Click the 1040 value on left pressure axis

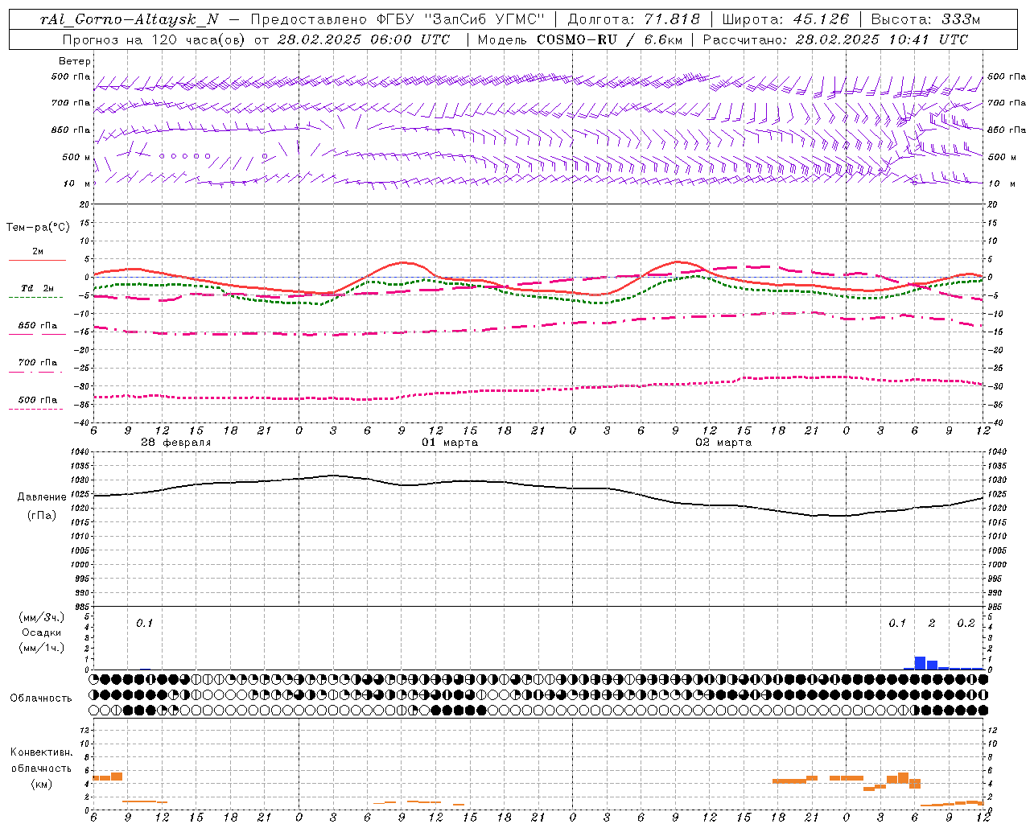[80, 451]
